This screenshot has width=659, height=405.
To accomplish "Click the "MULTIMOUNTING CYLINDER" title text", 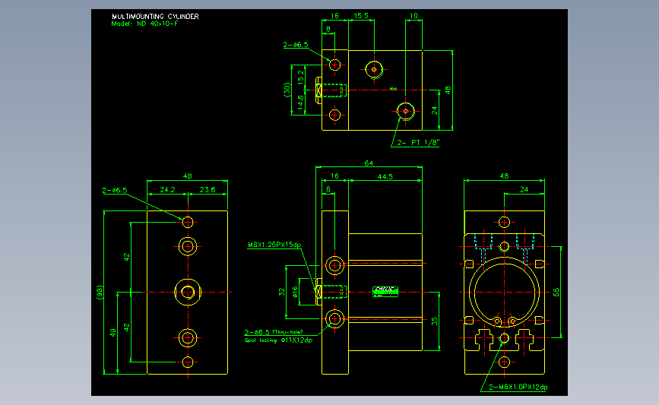I will (155, 17).
